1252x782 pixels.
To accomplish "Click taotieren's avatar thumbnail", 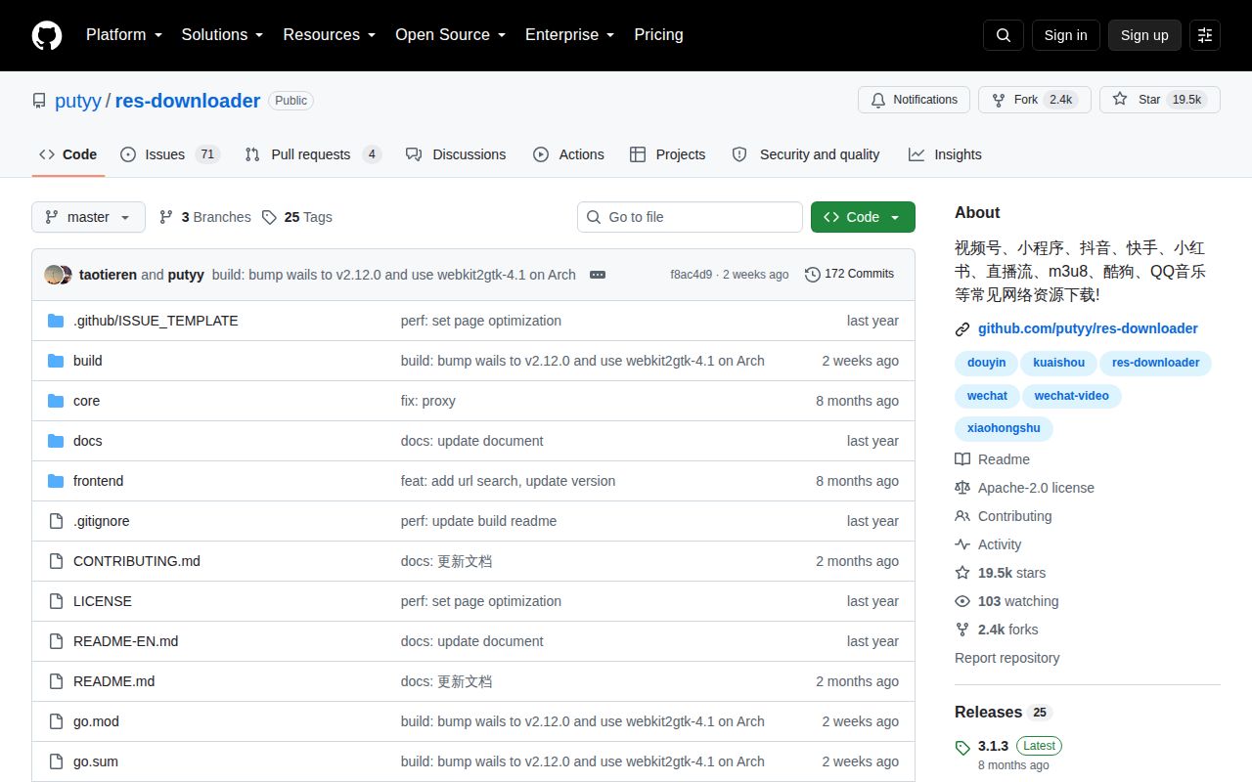I will (x=54, y=275).
